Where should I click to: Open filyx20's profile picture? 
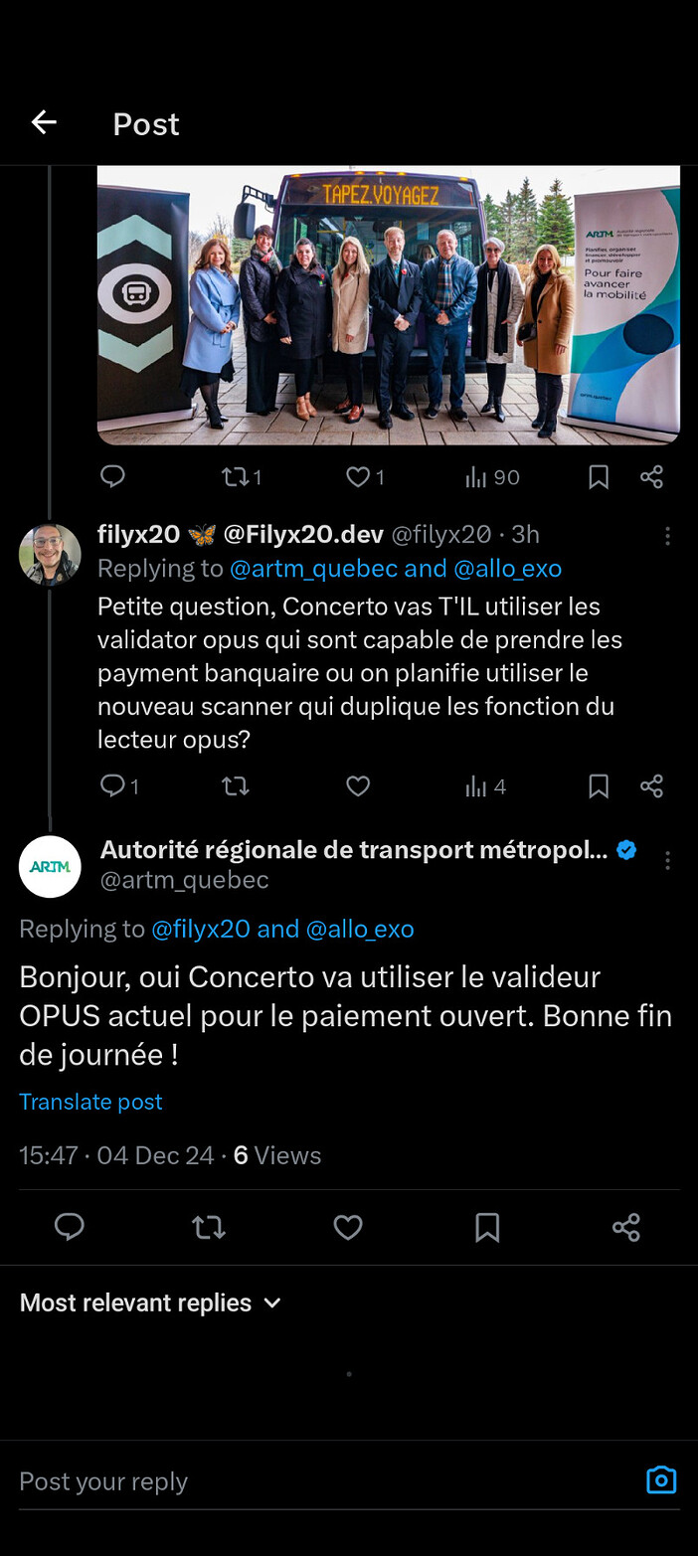coord(50,554)
